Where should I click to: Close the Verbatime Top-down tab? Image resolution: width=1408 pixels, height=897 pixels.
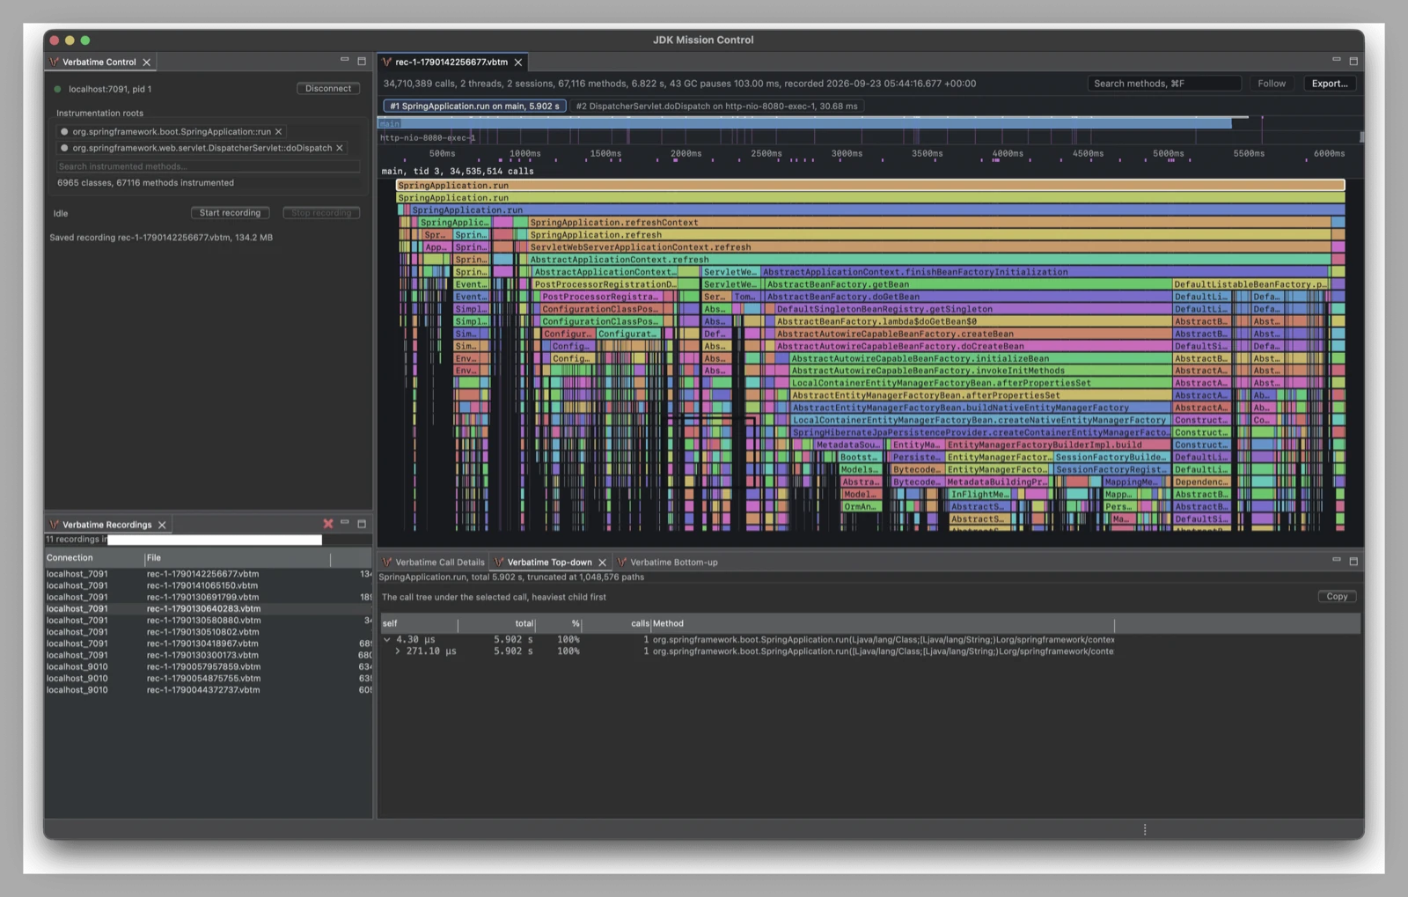603,562
